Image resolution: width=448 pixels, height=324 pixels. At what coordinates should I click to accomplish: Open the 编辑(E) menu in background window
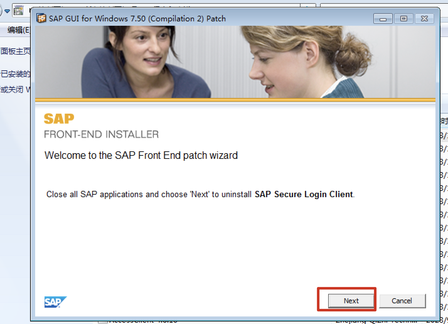[19, 30]
